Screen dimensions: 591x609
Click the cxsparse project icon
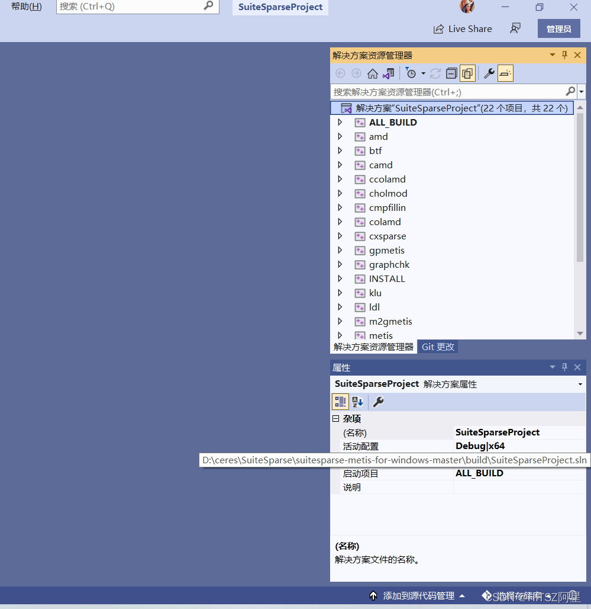point(360,236)
